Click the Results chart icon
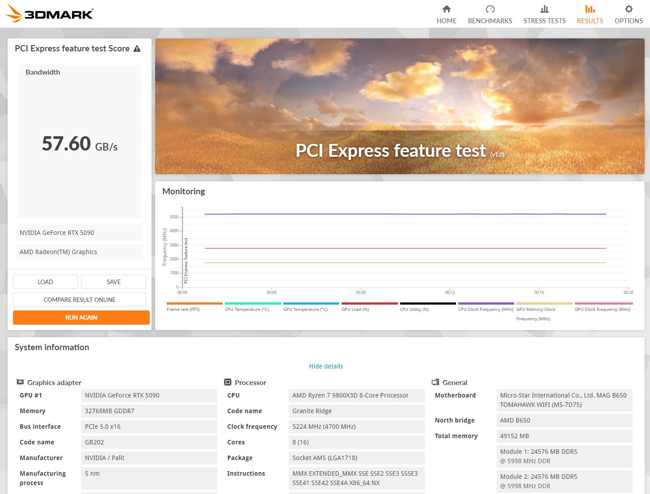The image size is (650, 494). [x=590, y=9]
